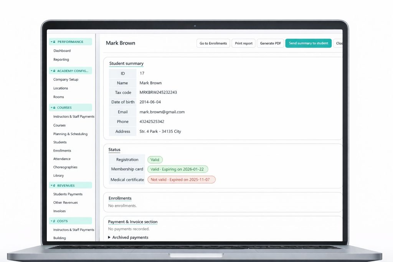
Task: Click the mark.brown@gmail.com email address
Action: 162,112
